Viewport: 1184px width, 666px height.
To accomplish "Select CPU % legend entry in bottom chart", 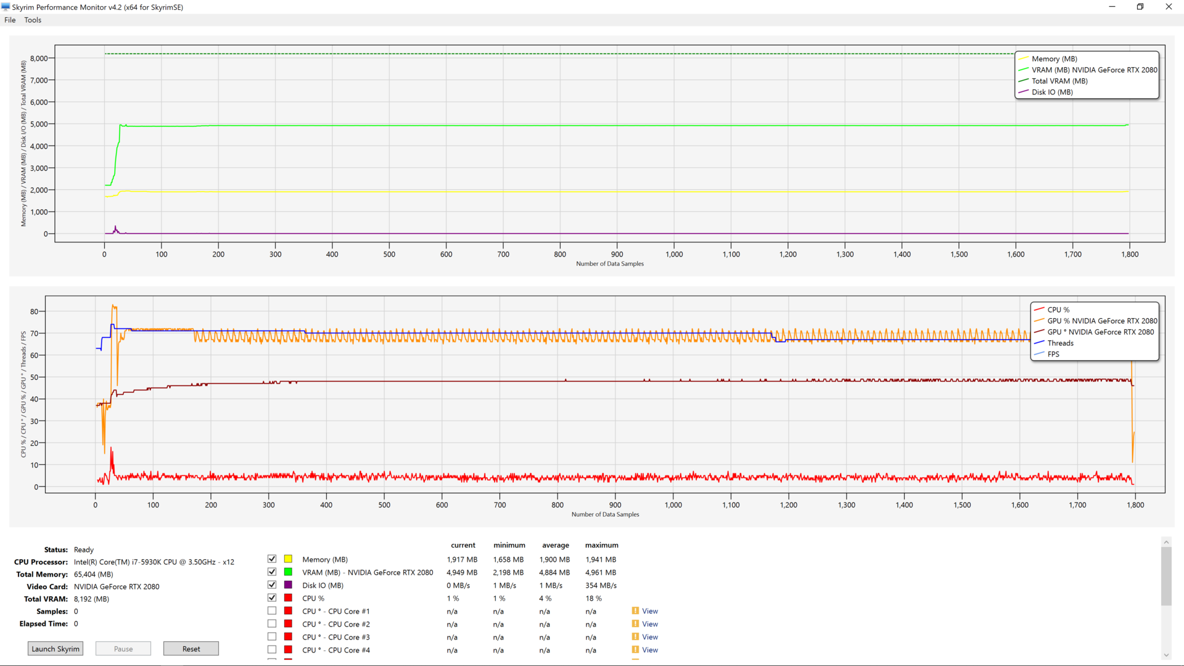I will pyautogui.click(x=1052, y=310).
